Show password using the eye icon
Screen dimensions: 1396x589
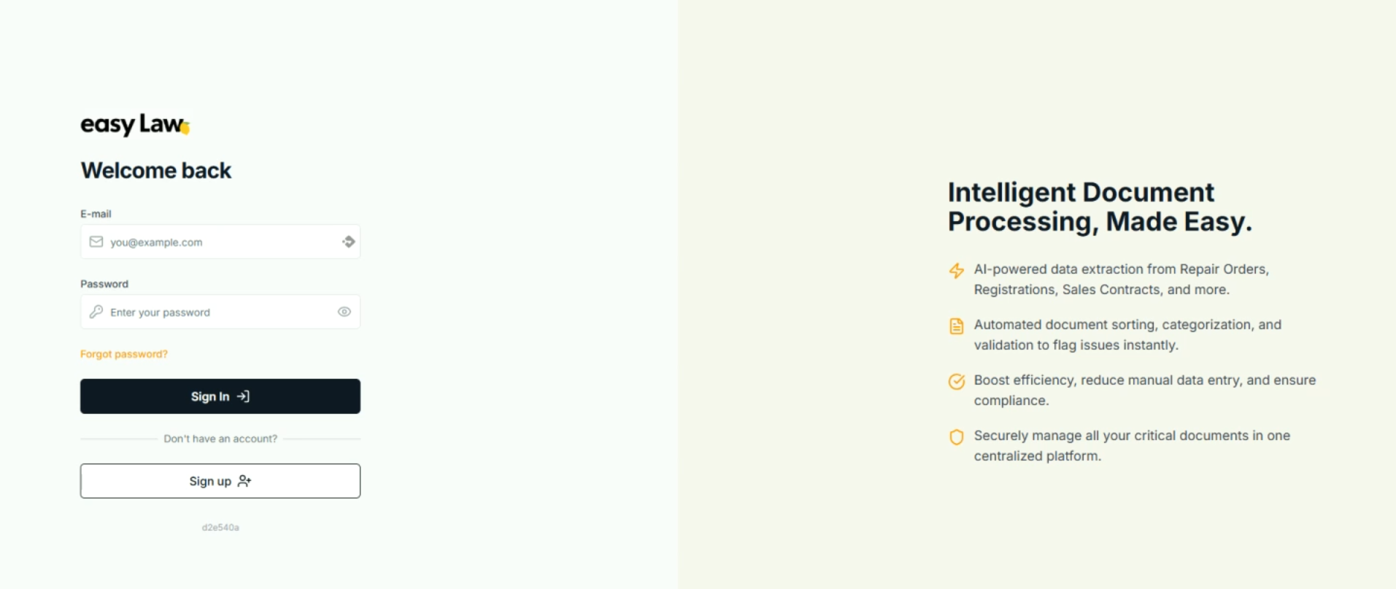(x=344, y=312)
